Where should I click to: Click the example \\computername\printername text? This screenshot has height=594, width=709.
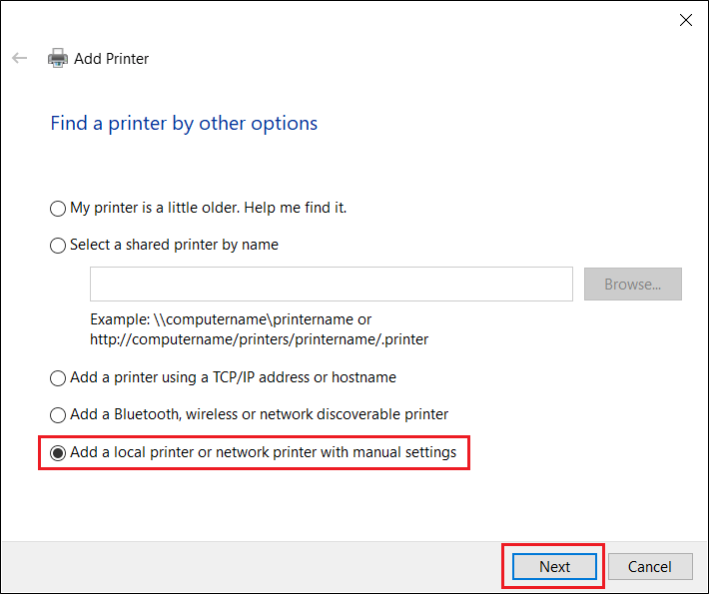254,319
